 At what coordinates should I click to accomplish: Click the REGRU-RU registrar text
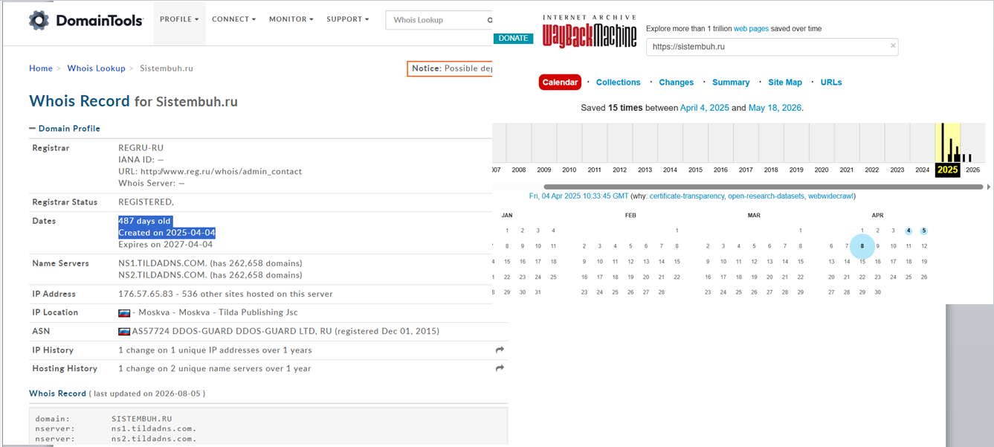pyautogui.click(x=141, y=148)
